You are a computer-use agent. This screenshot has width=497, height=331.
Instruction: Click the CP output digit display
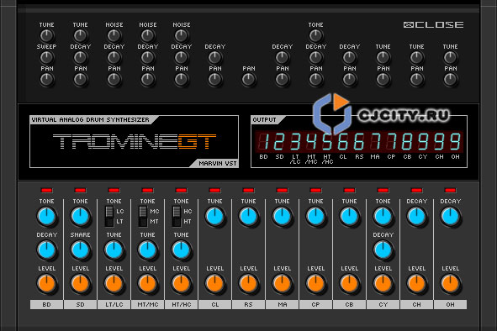pyautogui.click(x=391, y=142)
